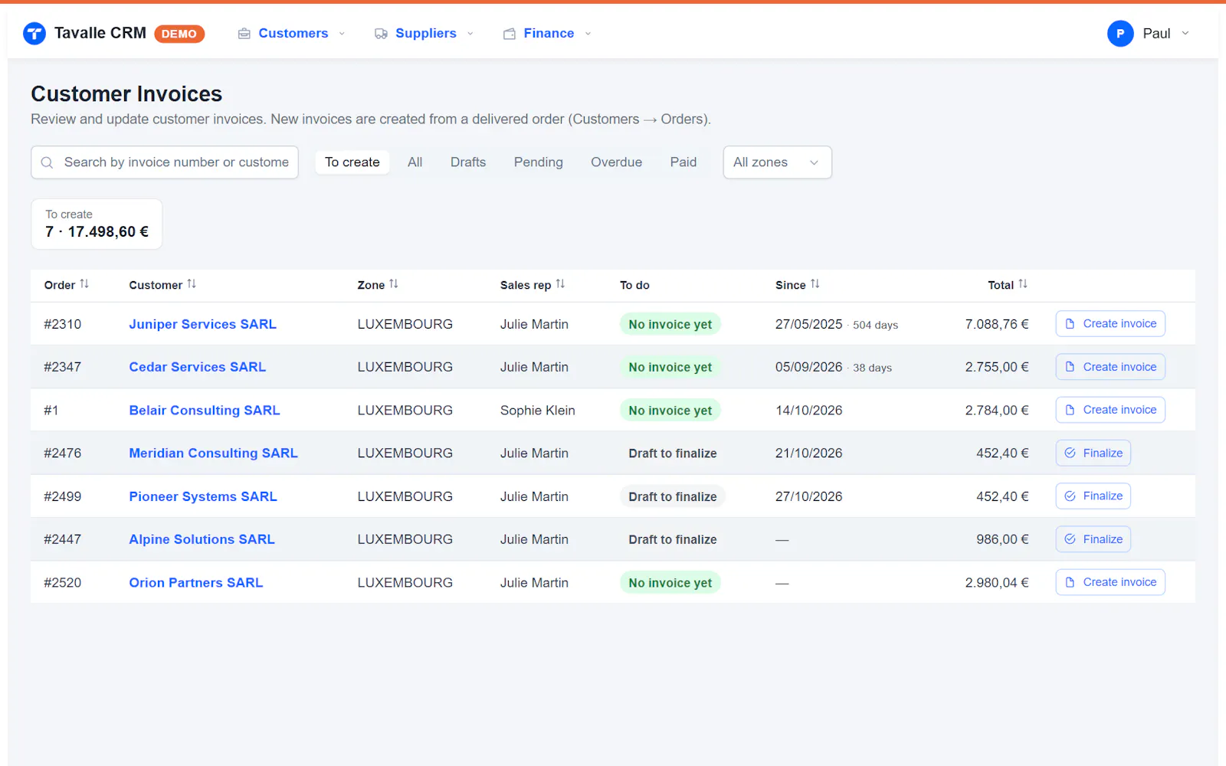Viewport: 1226px width, 766px height.
Task: Open Orion Partners SARL customer link
Action: pos(196,583)
